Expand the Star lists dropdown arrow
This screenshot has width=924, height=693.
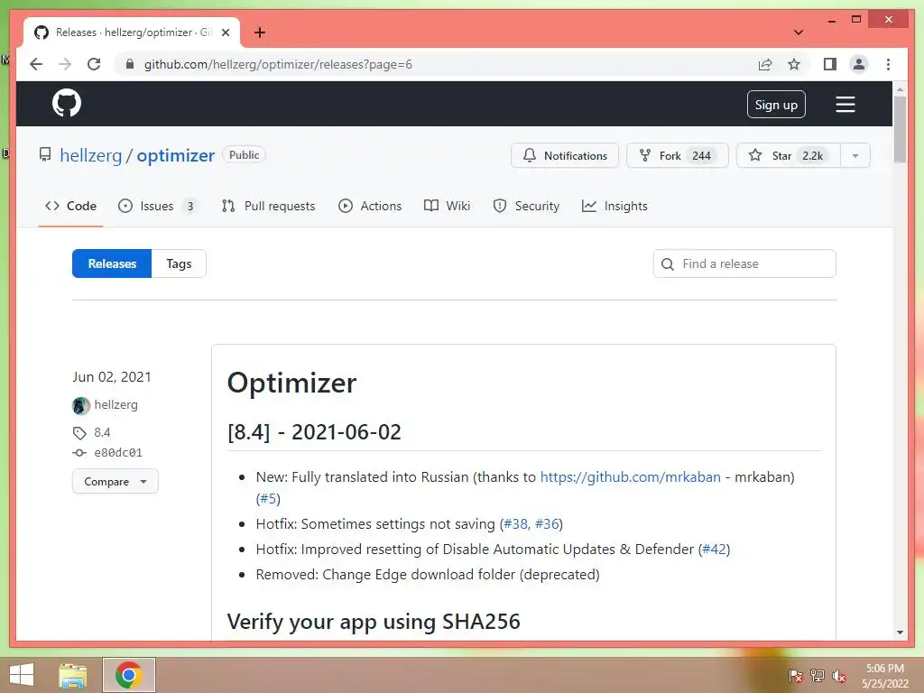point(855,155)
